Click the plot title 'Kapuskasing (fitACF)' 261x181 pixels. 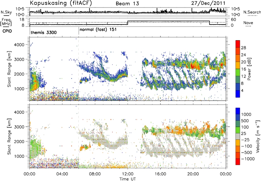61,3
